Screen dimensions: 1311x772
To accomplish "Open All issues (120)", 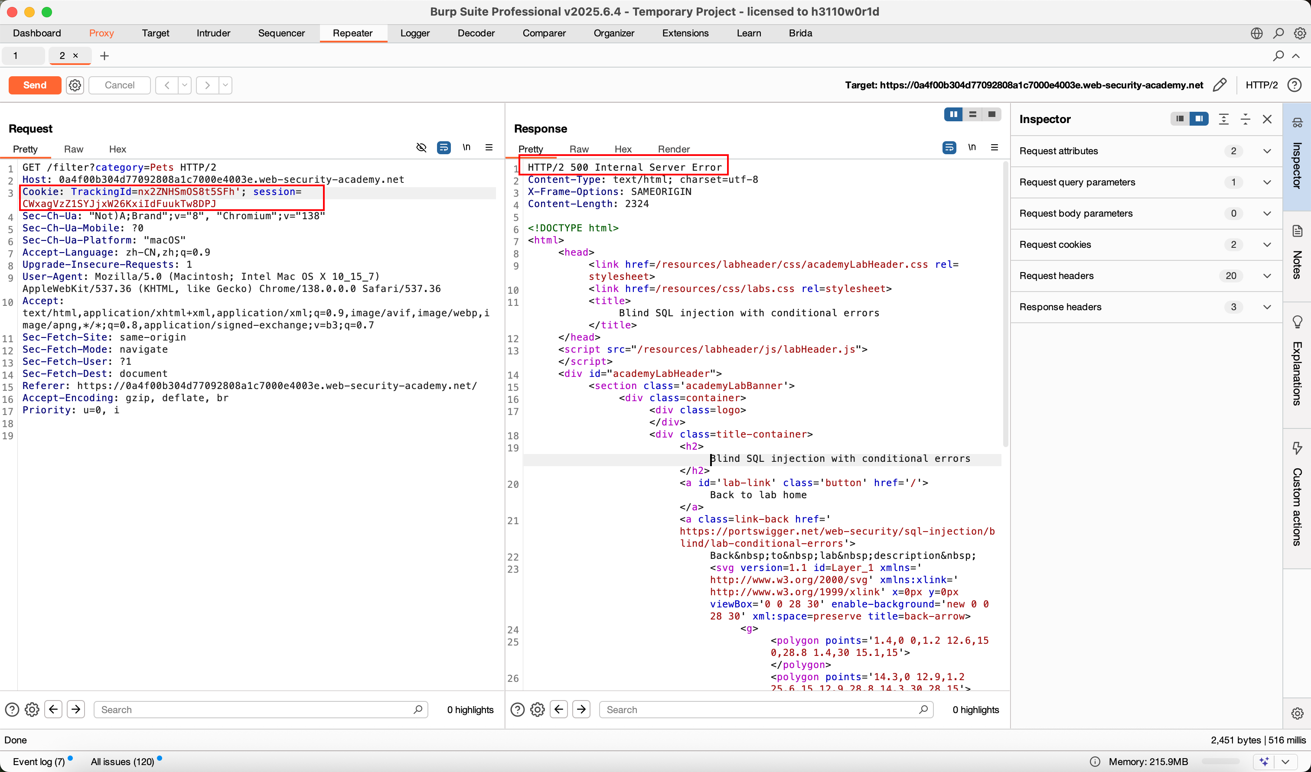I will pyautogui.click(x=122, y=762).
